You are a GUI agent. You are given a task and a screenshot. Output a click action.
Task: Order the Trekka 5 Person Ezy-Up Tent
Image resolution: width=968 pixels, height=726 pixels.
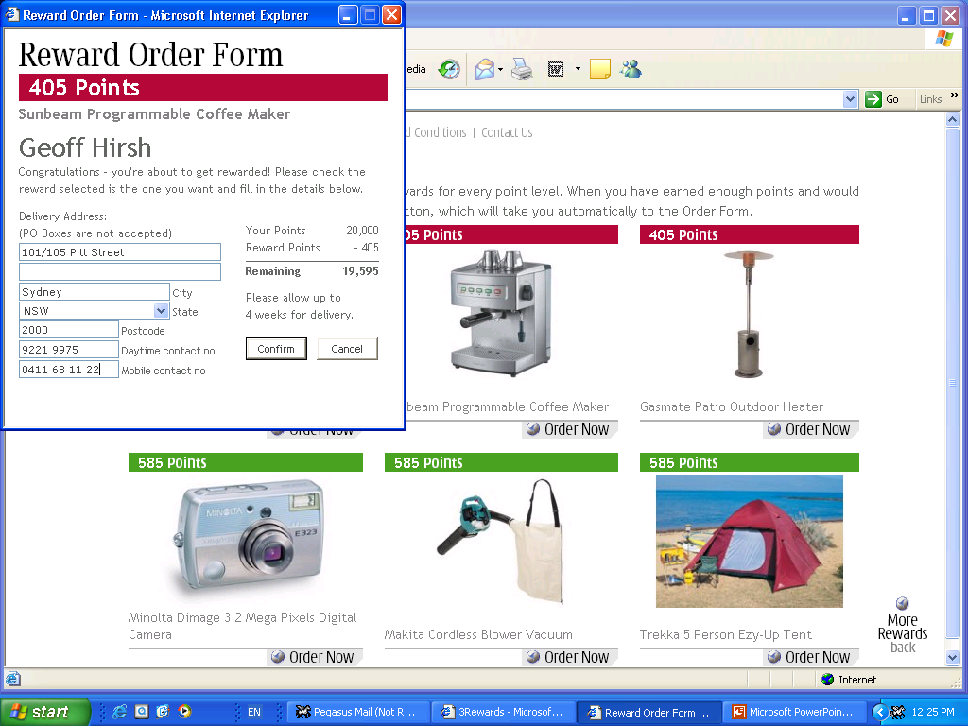810,657
